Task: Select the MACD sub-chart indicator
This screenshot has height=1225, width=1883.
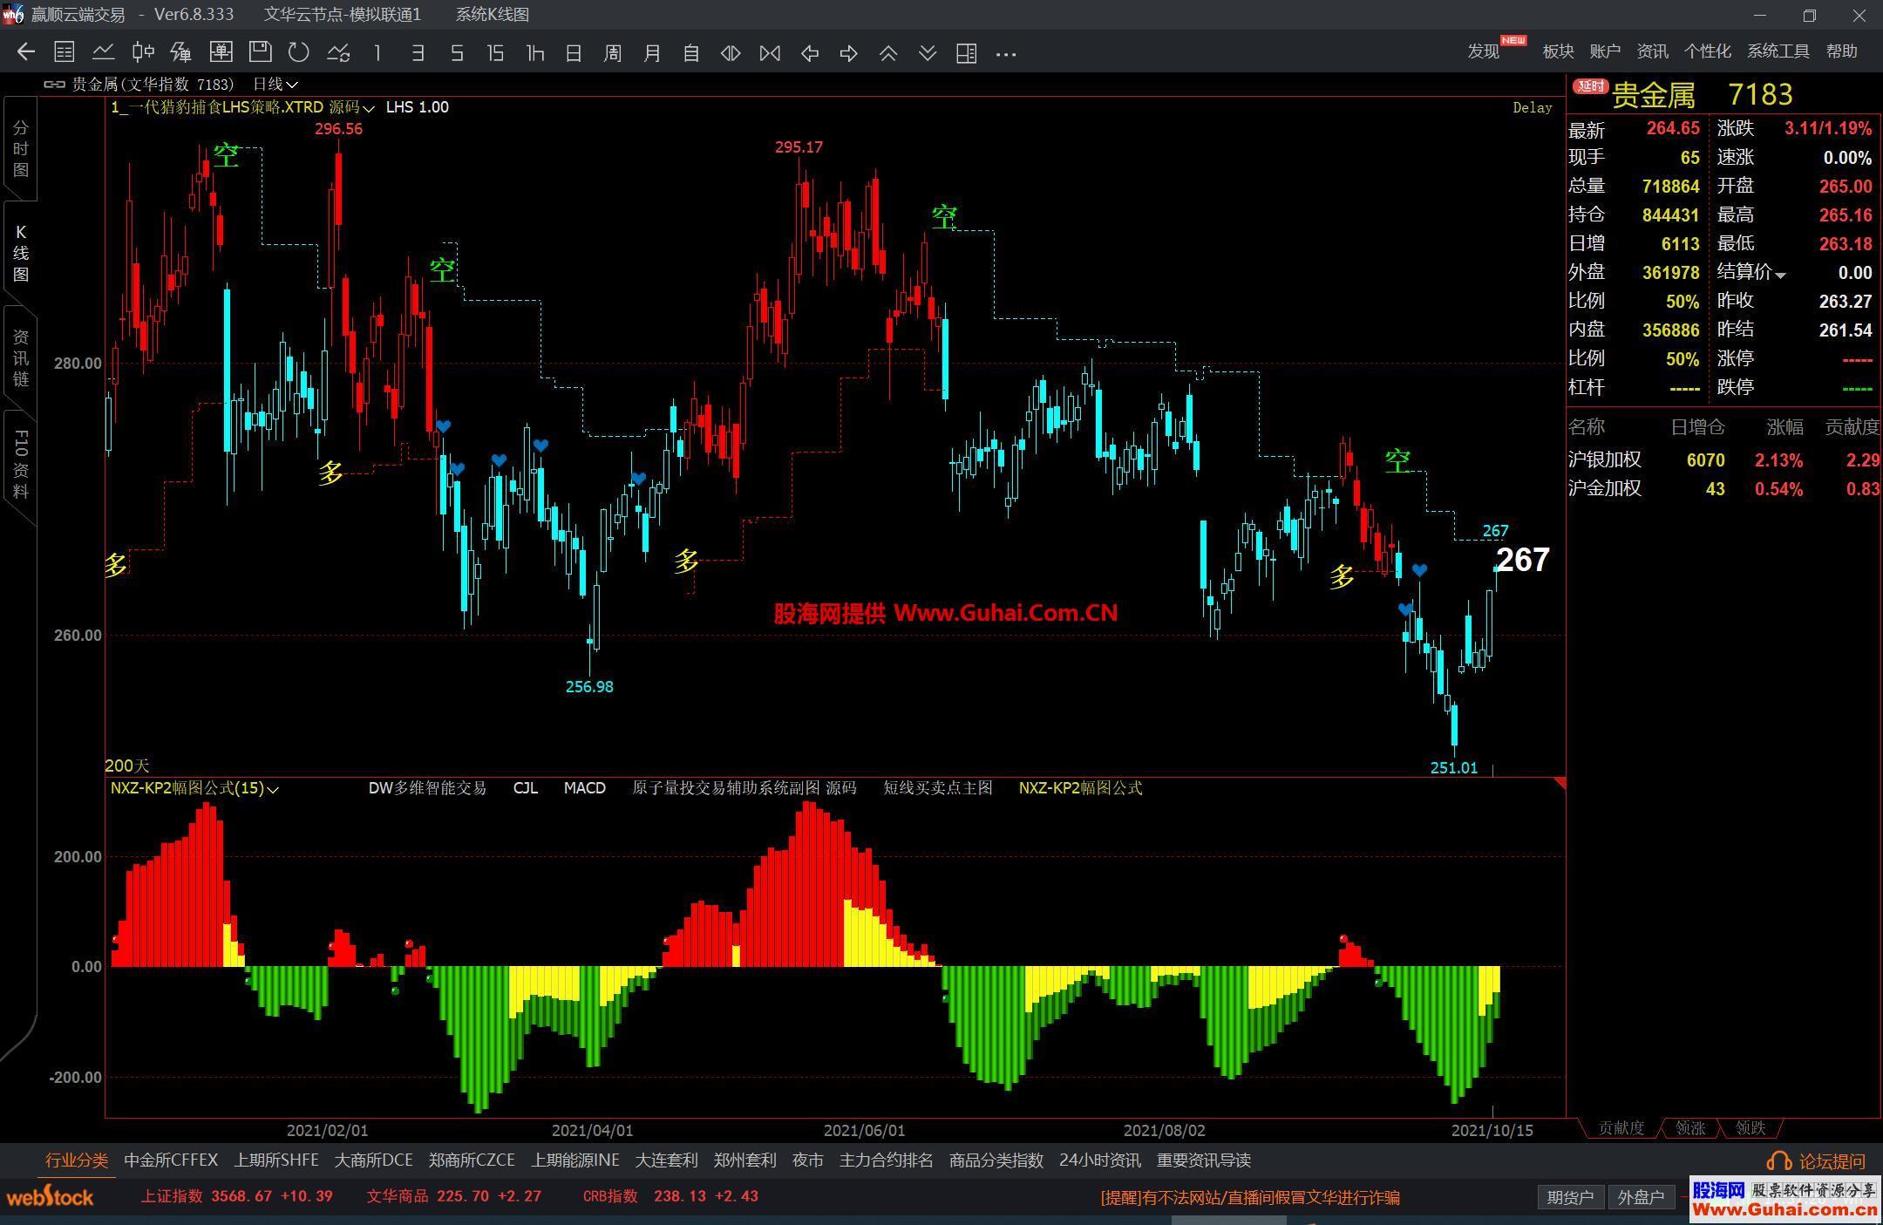Action: click(x=584, y=788)
